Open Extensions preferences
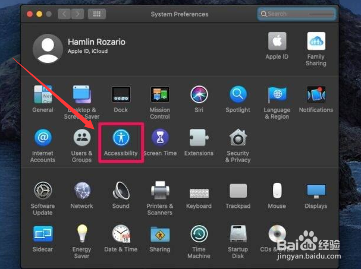 click(x=199, y=138)
